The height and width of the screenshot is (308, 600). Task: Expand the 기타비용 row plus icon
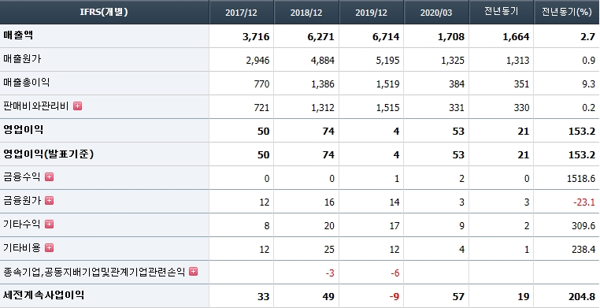click(49, 248)
